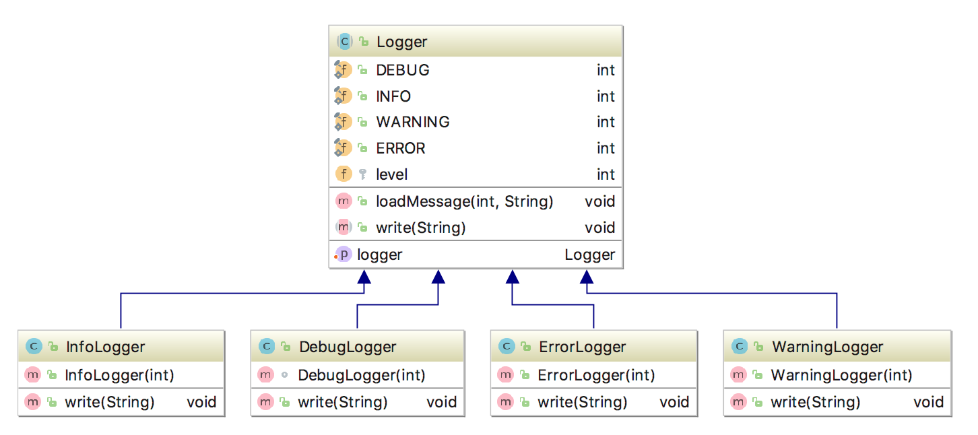Select the ErrorLogger(int) constructor
This screenshot has height=435, width=978.
pyautogui.click(x=597, y=375)
